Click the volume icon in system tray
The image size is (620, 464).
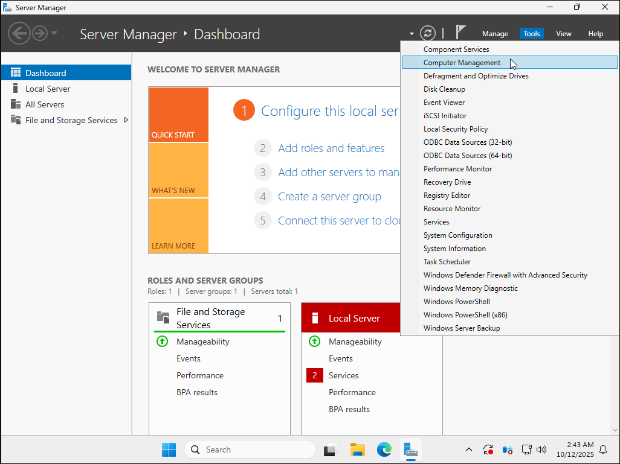[x=541, y=450]
